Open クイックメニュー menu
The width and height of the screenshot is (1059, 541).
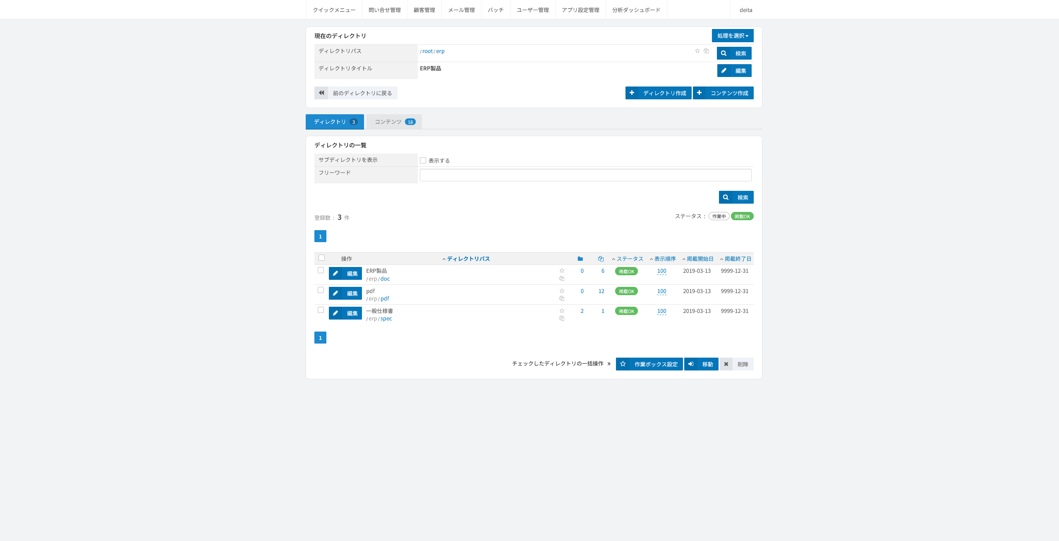(334, 10)
